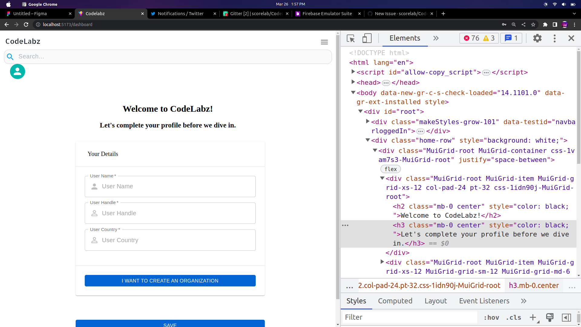Toggle element classes with .cls control

tap(513, 317)
